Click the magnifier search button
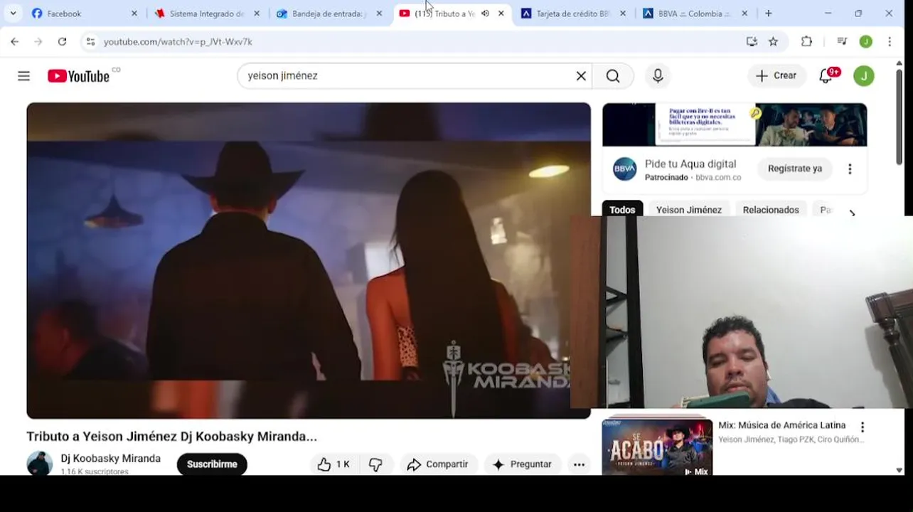Image resolution: width=913 pixels, height=512 pixels. (x=613, y=76)
